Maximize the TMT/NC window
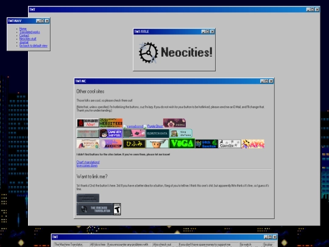 (x=266, y=81)
